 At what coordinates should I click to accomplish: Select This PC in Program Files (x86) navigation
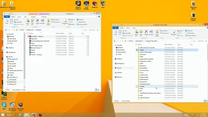[119, 68]
